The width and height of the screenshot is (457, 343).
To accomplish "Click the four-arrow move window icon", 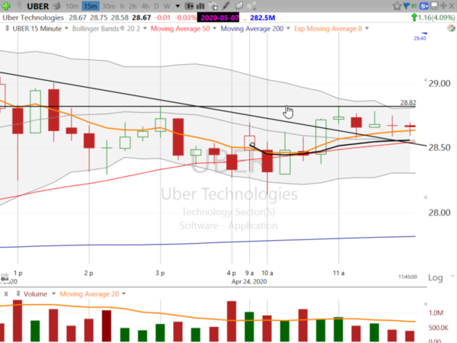I will [443, 6].
